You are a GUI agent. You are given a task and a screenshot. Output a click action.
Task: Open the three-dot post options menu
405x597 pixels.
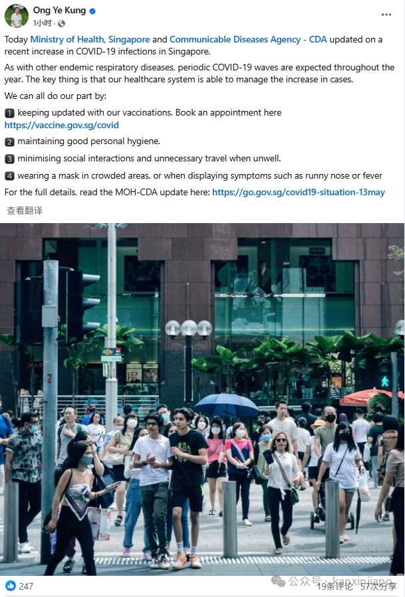[x=386, y=15]
